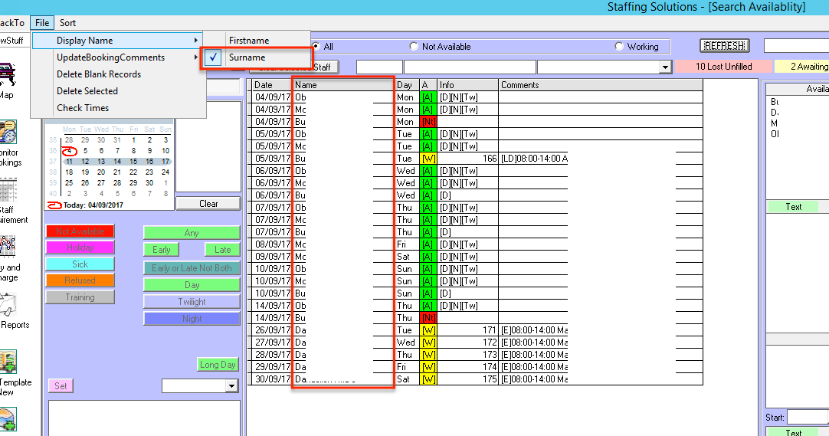
Task: Open the Map sidebar icon
Action: (6, 74)
